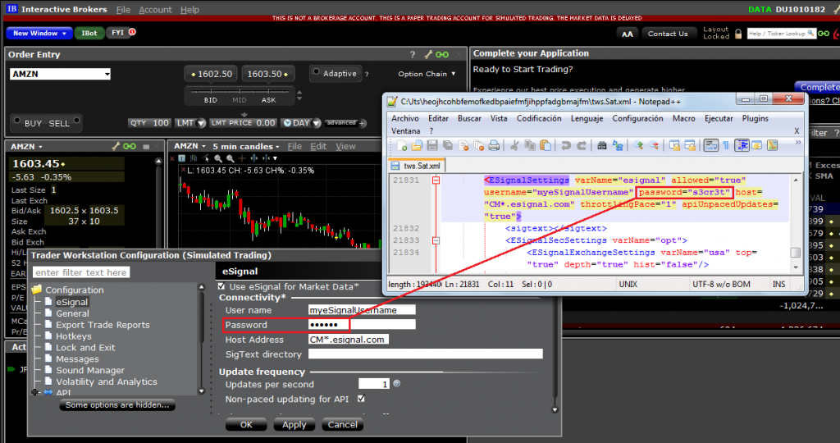Viewport: 840px width, 443px height.
Task: Open the Plugins menu in Notepad++
Action: point(756,118)
